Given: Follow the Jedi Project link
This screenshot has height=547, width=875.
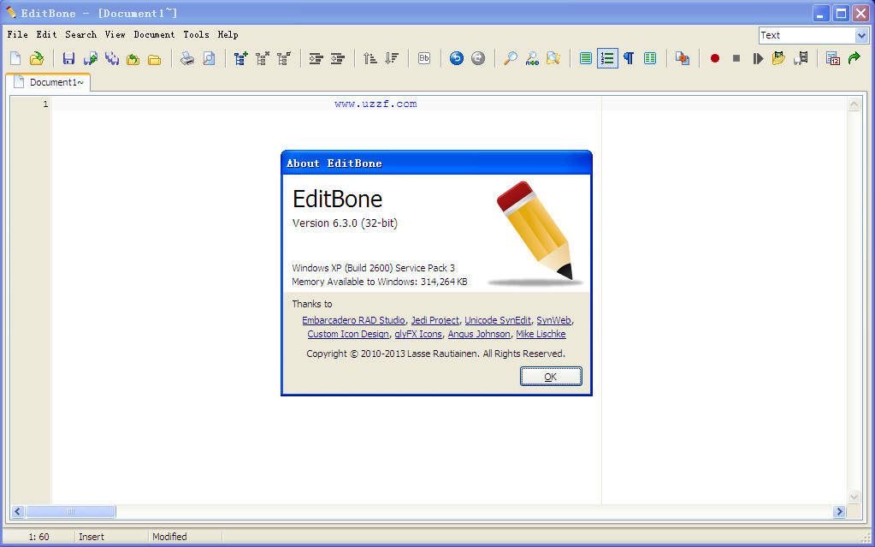Looking at the screenshot, I should 435,320.
